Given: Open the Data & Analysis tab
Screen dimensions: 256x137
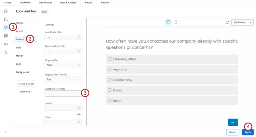Looking at the screenshot, I should (x=68, y=2).
